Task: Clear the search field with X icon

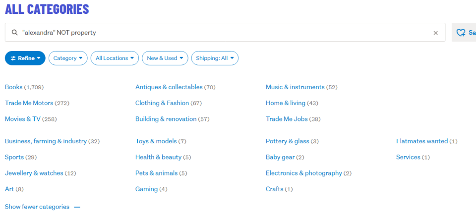Action: 436,33
